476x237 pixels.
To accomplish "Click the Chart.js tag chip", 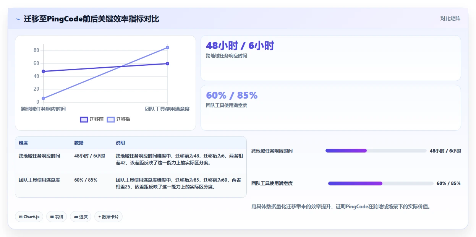I will coord(29,217).
